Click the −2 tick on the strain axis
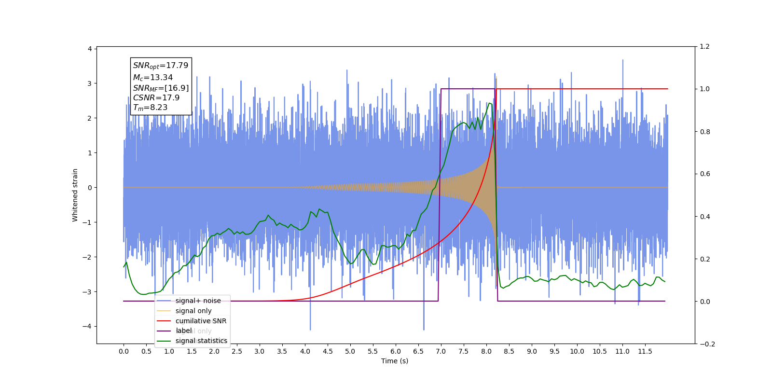 (87, 257)
